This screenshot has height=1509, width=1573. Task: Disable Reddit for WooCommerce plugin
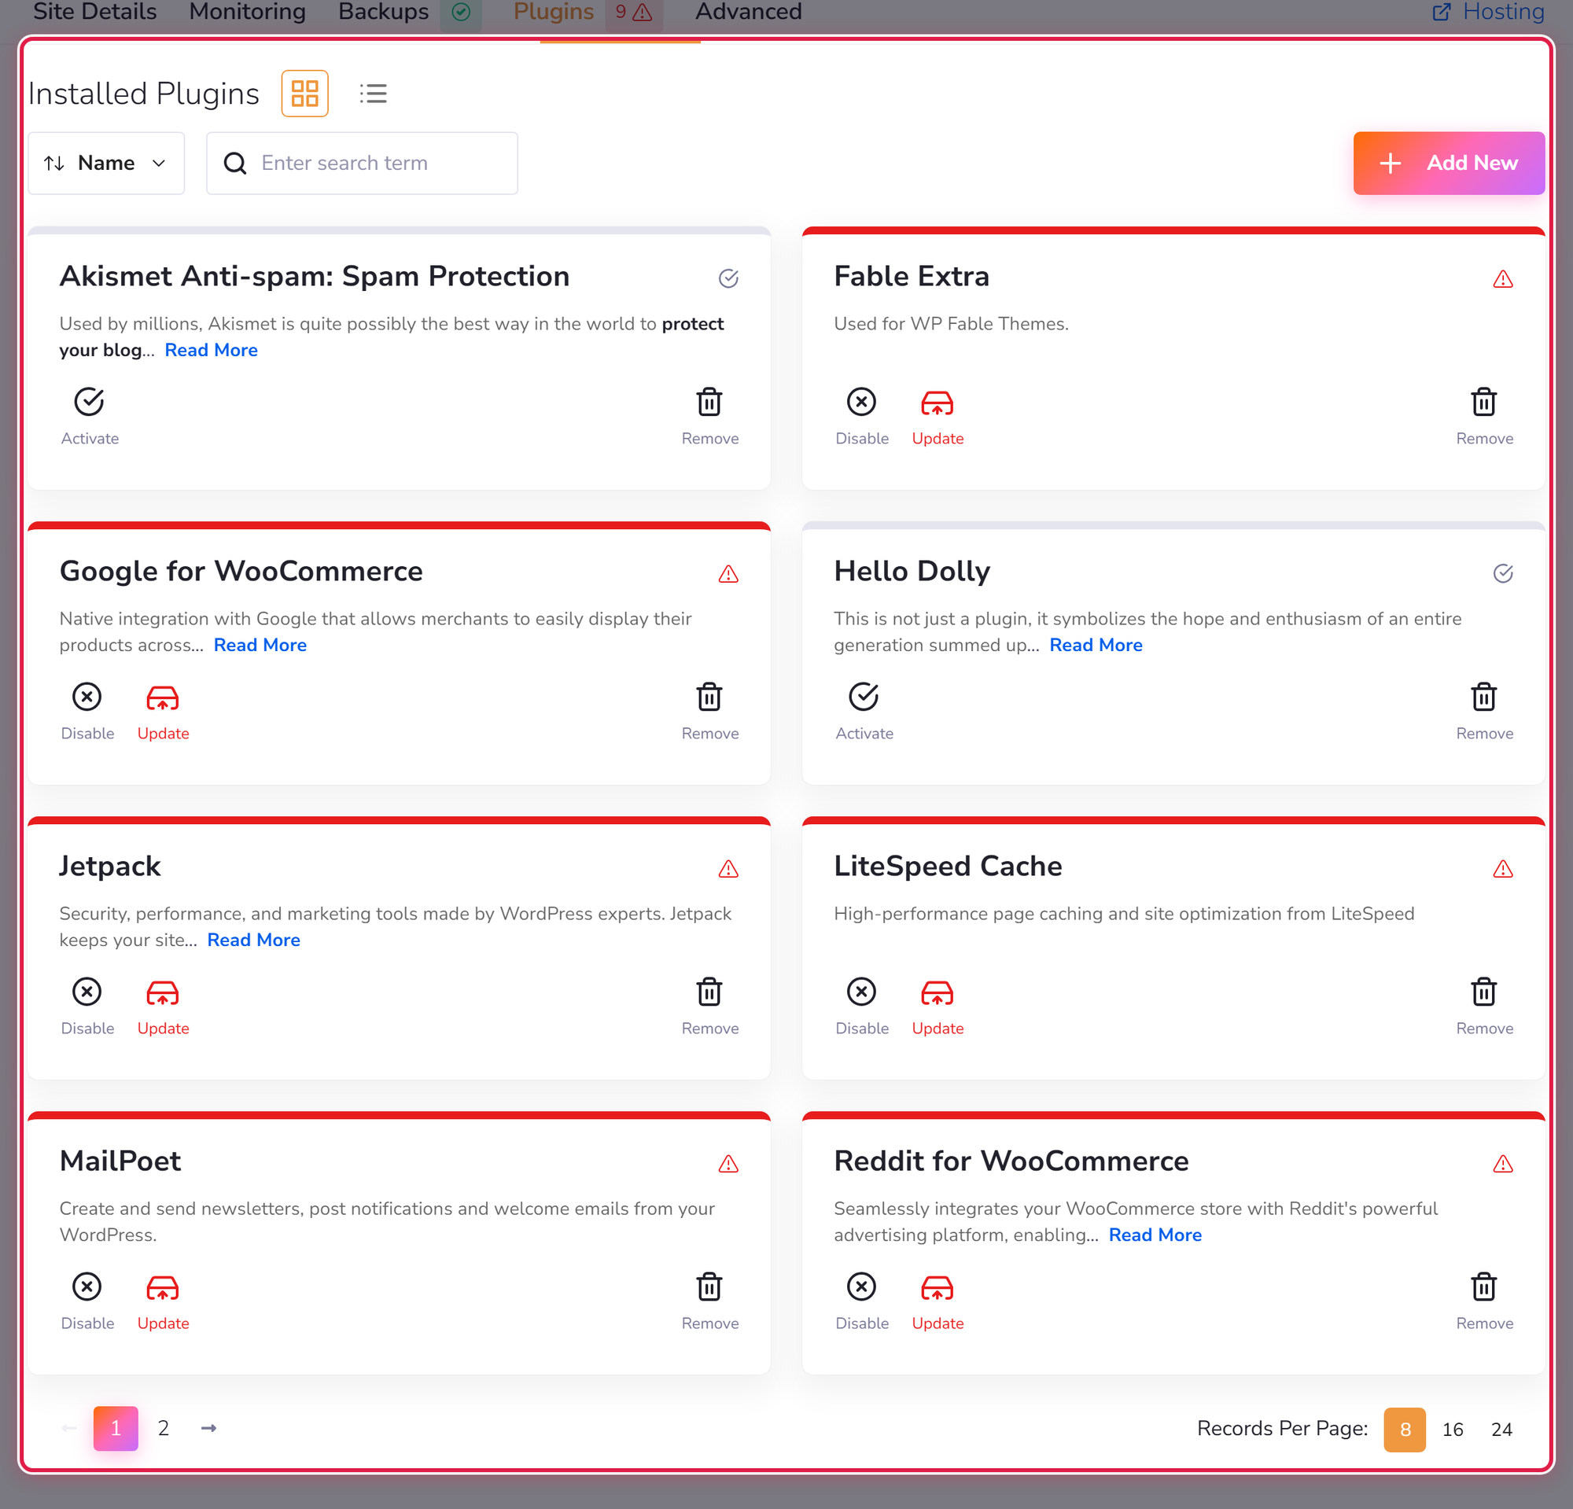click(x=862, y=1301)
